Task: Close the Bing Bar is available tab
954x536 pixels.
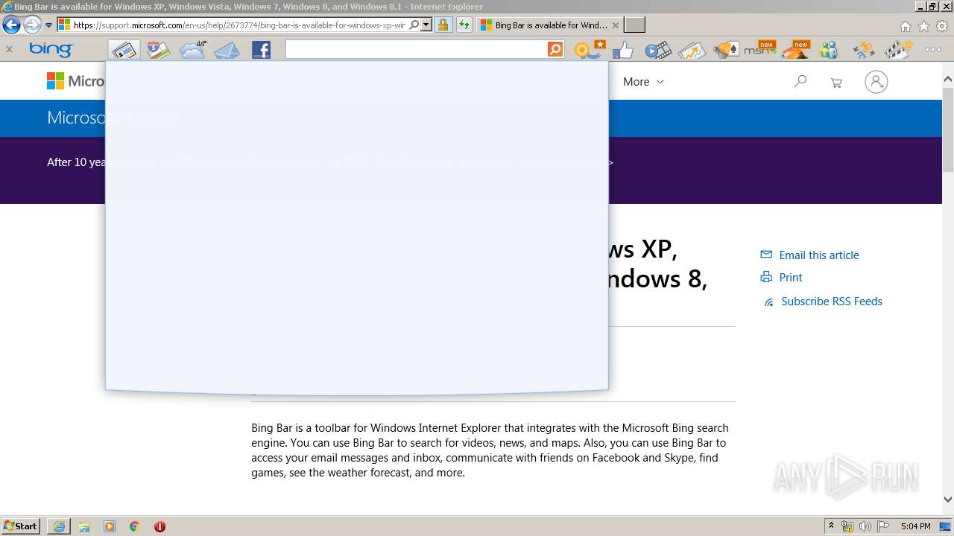Action: click(x=615, y=25)
